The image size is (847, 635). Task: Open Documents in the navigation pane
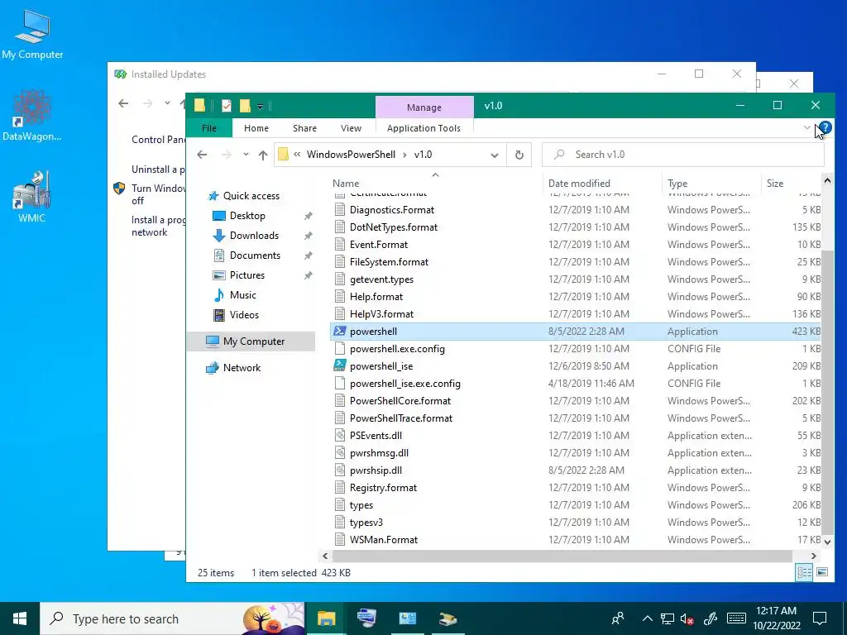(255, 255)
